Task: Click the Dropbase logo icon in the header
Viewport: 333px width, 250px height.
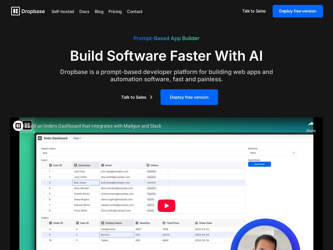Action: 15,11
